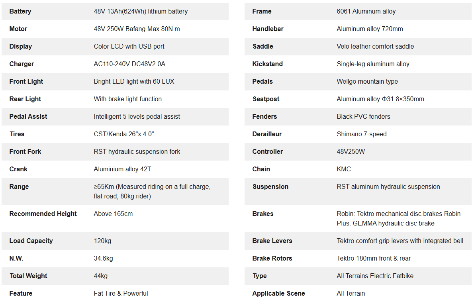Click the Bright LED light 60 LUX value
Screen dimensions: 474x304
[134, 81]
